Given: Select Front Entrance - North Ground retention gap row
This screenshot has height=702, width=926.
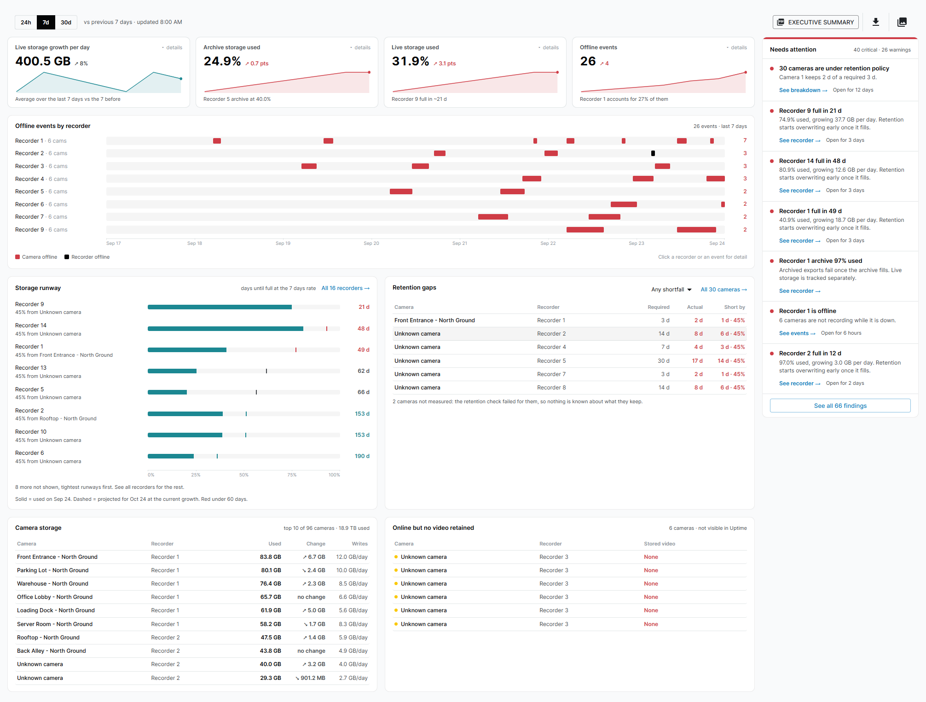Looking at the screenshot, I should (570, 320).
